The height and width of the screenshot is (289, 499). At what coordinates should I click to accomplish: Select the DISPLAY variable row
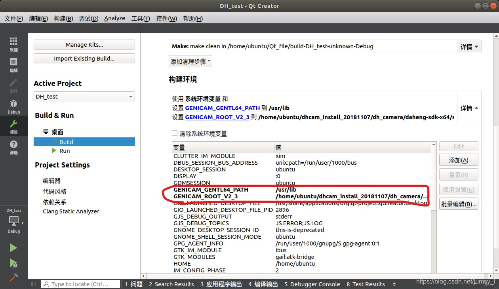pyautogui.click(x=301, y=176)
